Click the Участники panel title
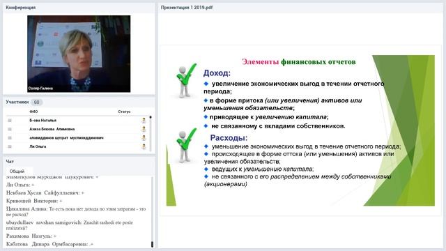 pos(17,102)
